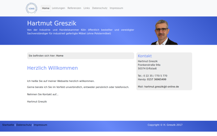Screen dimensions: 217x136
Task: Open the footer Datenschutz link
Action: coord(24,125)
